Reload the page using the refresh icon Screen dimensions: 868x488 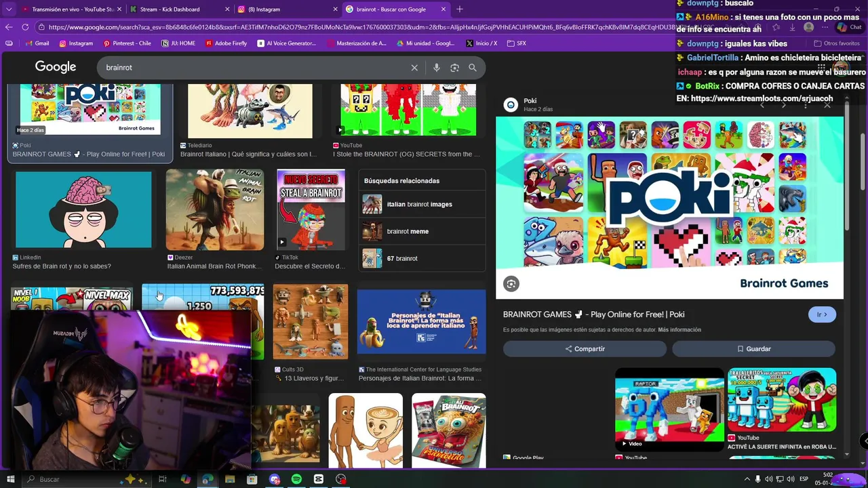pyautogui.click(x=25, y=27)
